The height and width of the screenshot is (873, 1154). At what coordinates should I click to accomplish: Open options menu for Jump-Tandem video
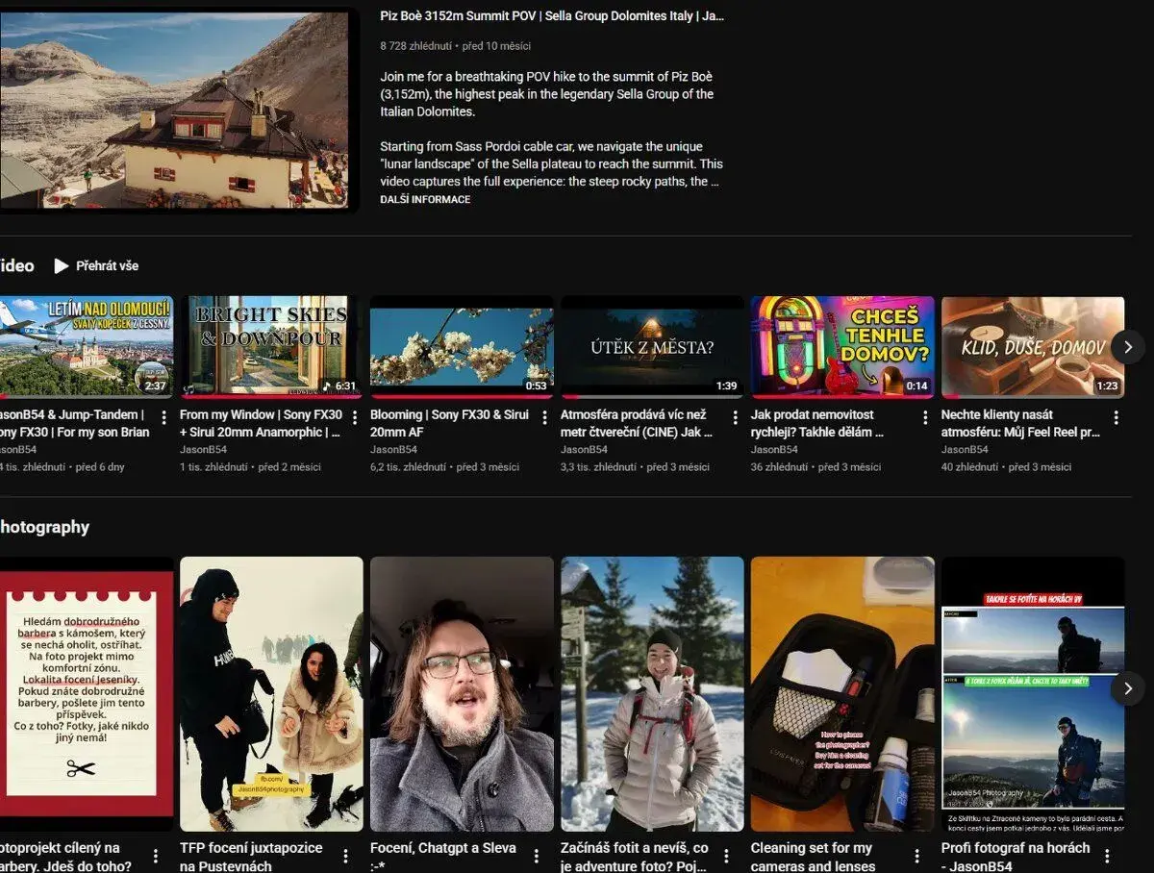(x=163, y=417)
